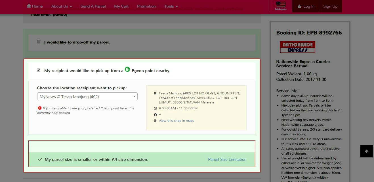The height and width of the screenshot is (182, 374).
Task: Go to Send A Parcel page
Action: [93, 6]
